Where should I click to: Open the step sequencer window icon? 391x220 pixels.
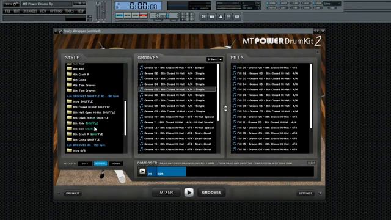(212, 16)
